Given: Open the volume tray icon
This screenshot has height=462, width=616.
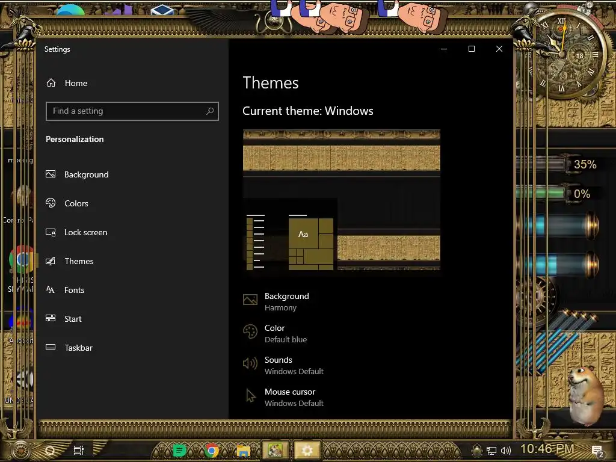Looking at the screenshot, I should pyautogui.click(x=506, y=451).
